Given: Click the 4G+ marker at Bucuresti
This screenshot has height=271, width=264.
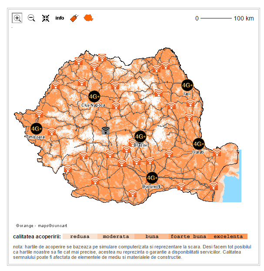Looking at the screenshot, I should pos(152,178).
